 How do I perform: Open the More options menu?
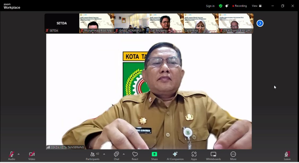pyautogui.click(x=233, y=156)
